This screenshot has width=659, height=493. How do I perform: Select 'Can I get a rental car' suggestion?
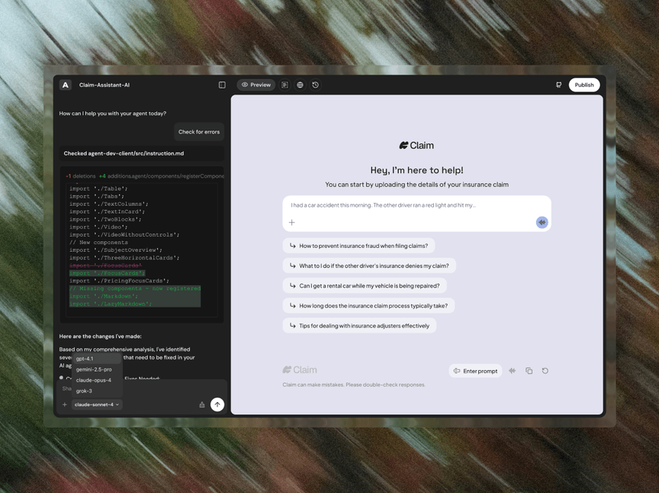tap(365, 285)
